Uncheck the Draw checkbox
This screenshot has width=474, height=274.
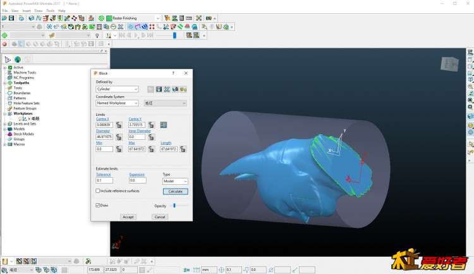point(97,205)
